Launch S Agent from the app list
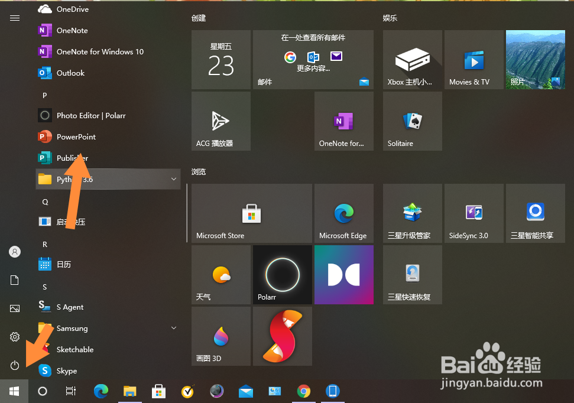Image resolution: width=574 pixels, height=403 pixels. point(108,307)
